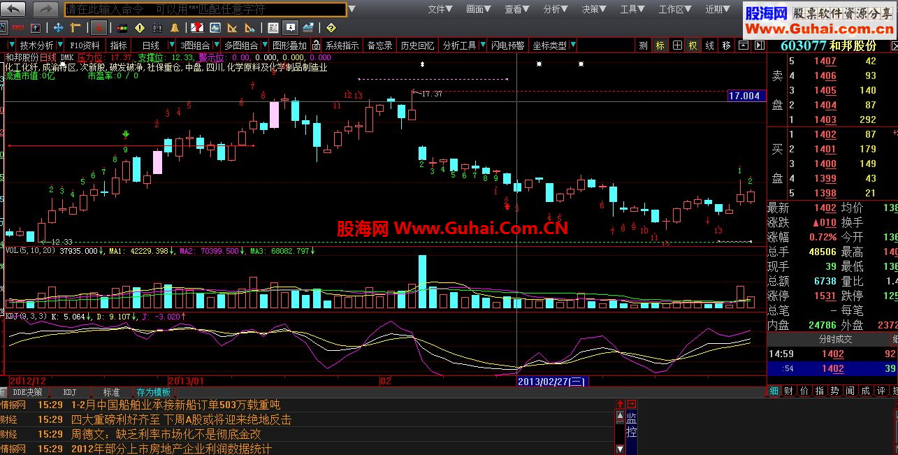Open the 工具 menu
The image size is (898, 455).
pyautogui.click(x=632, y=9)
